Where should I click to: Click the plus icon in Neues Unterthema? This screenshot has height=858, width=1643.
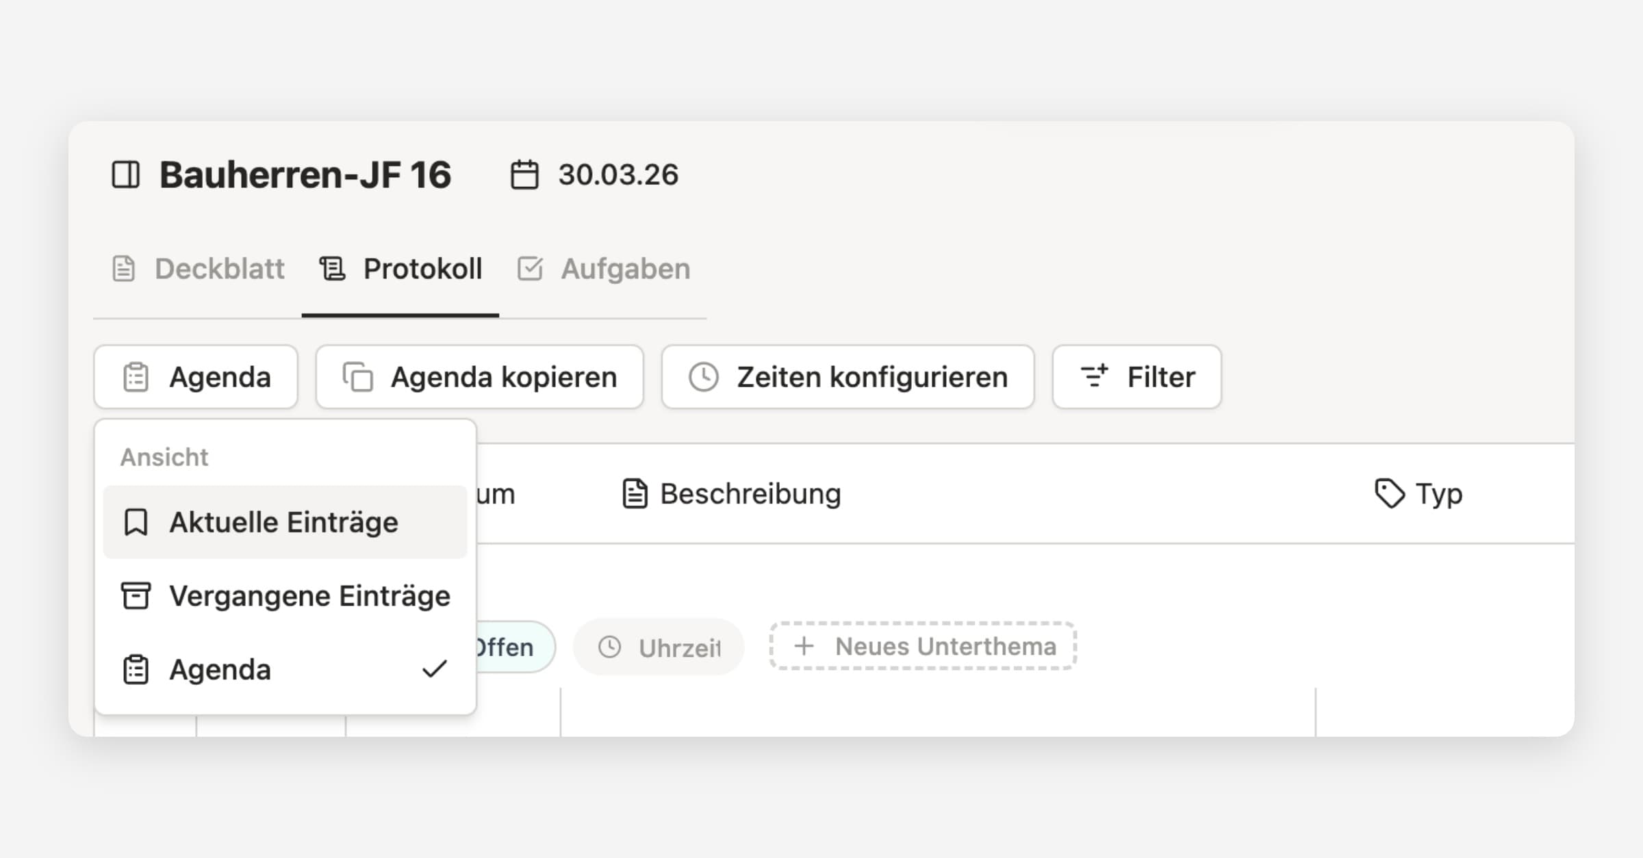pyautogui.click(x=804, y=646)
